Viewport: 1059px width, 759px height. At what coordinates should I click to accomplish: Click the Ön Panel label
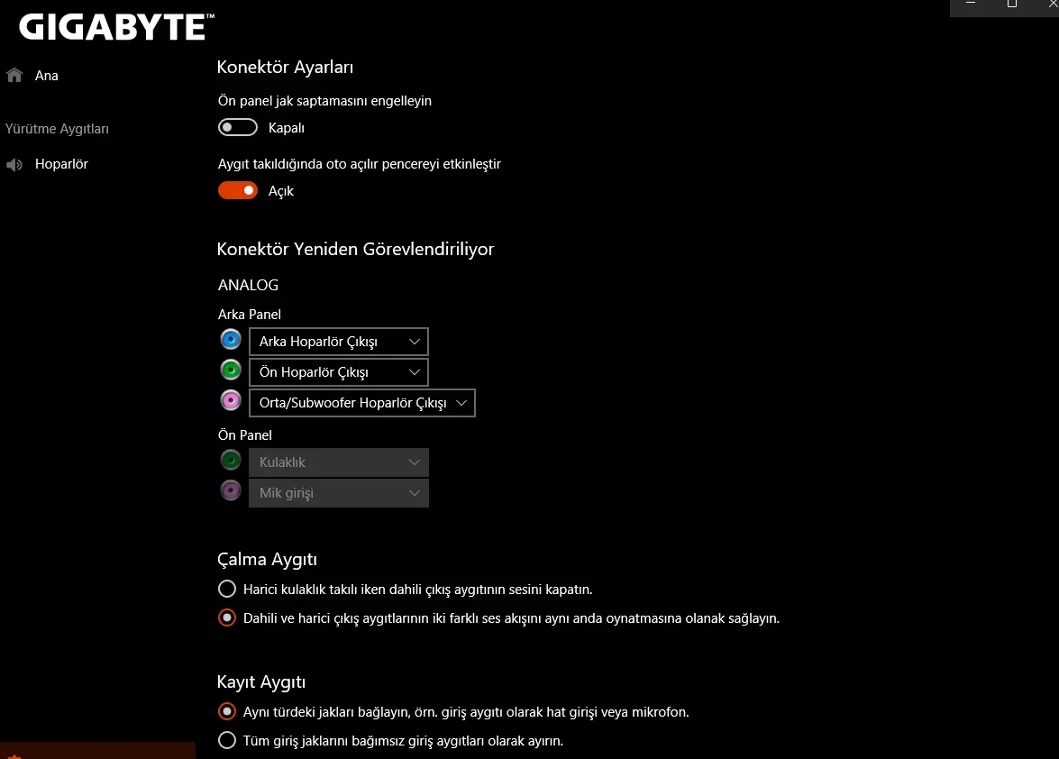point(244,435)
